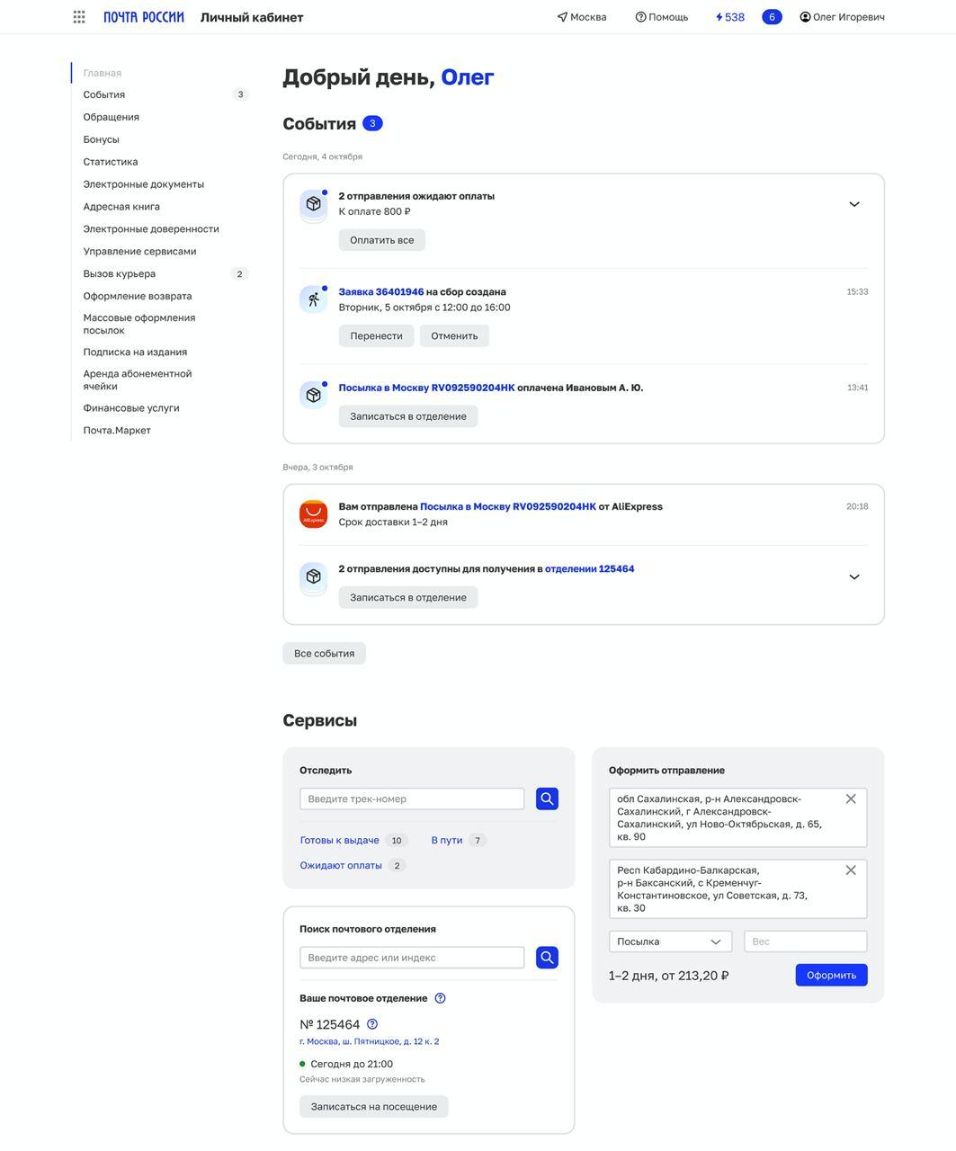
Task: Click help icon next to № 125464
Action: (x=372, y=1024)
